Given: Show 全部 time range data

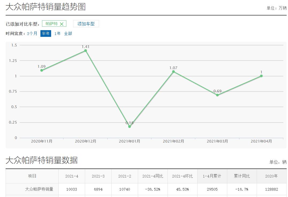Looking at the screenshot, I should 68,34.
